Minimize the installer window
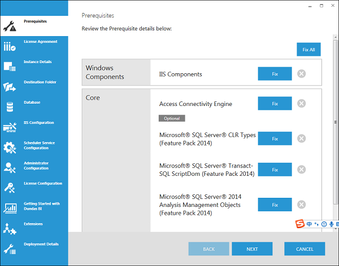339x266 pixels. click(310, 6)
